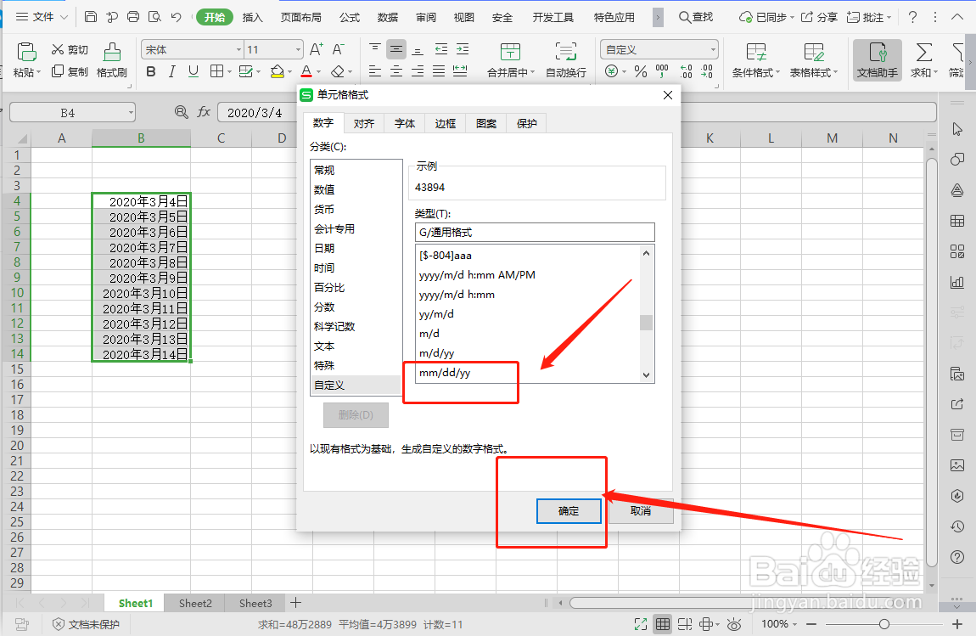Open the chart panel icon in right sidebar

957,282
